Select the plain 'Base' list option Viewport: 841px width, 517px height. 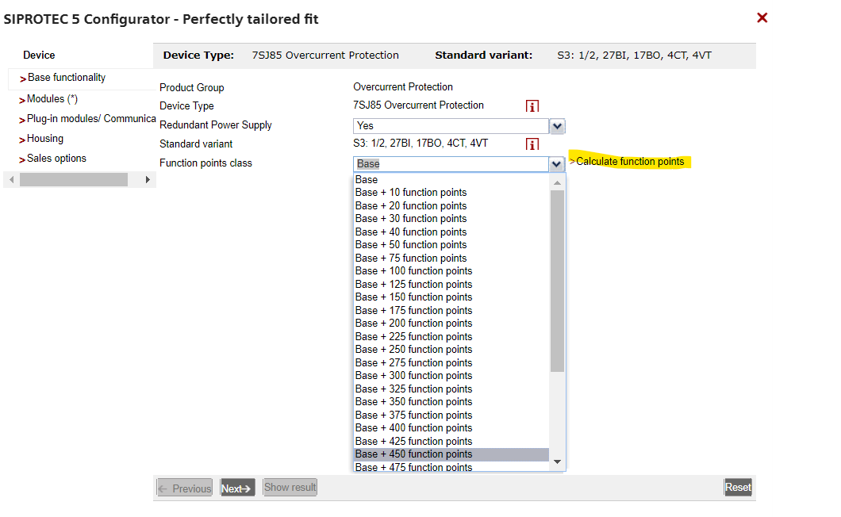pyautogui.click(x=451, y=180)
